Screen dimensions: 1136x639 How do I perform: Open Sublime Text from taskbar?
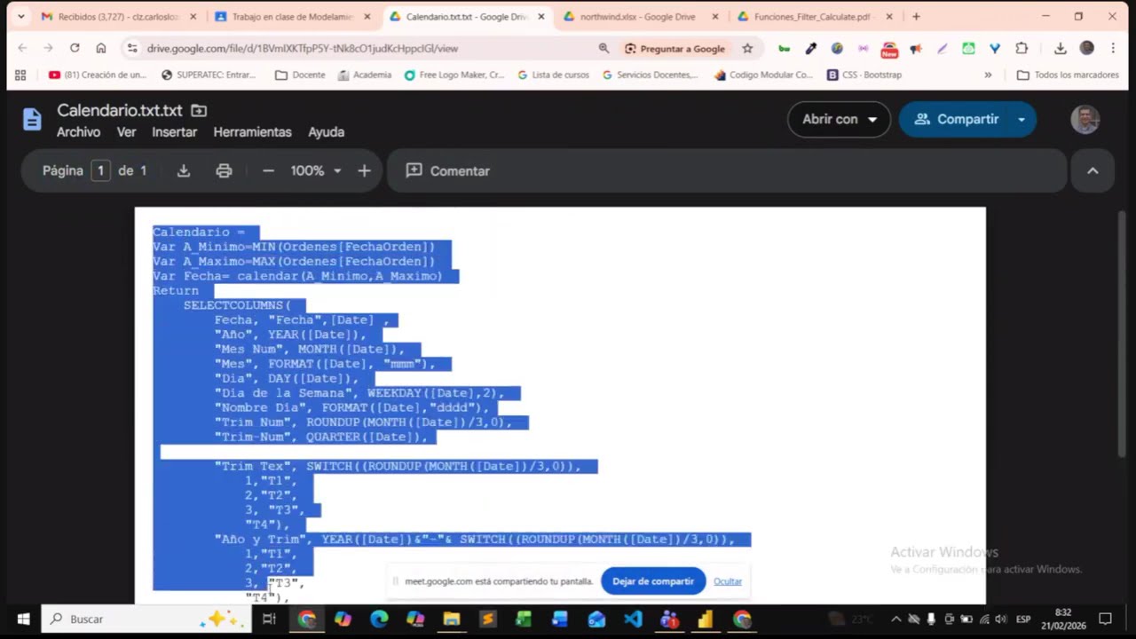[487, 619]
